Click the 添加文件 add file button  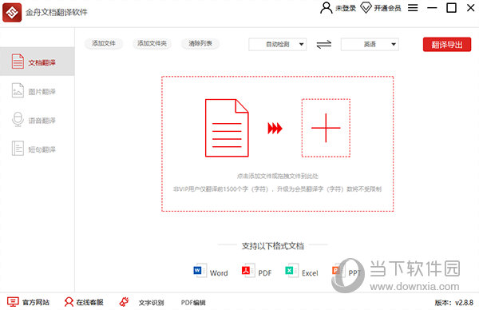[104, 44]
